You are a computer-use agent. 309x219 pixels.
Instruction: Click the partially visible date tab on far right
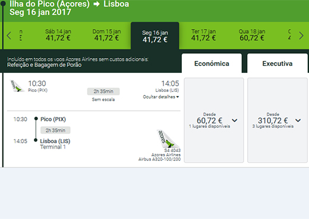[x=289, y=35]
